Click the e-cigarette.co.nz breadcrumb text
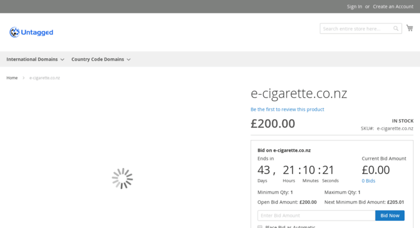The height and width of the screenshot is (228, 420). point(45,78)
